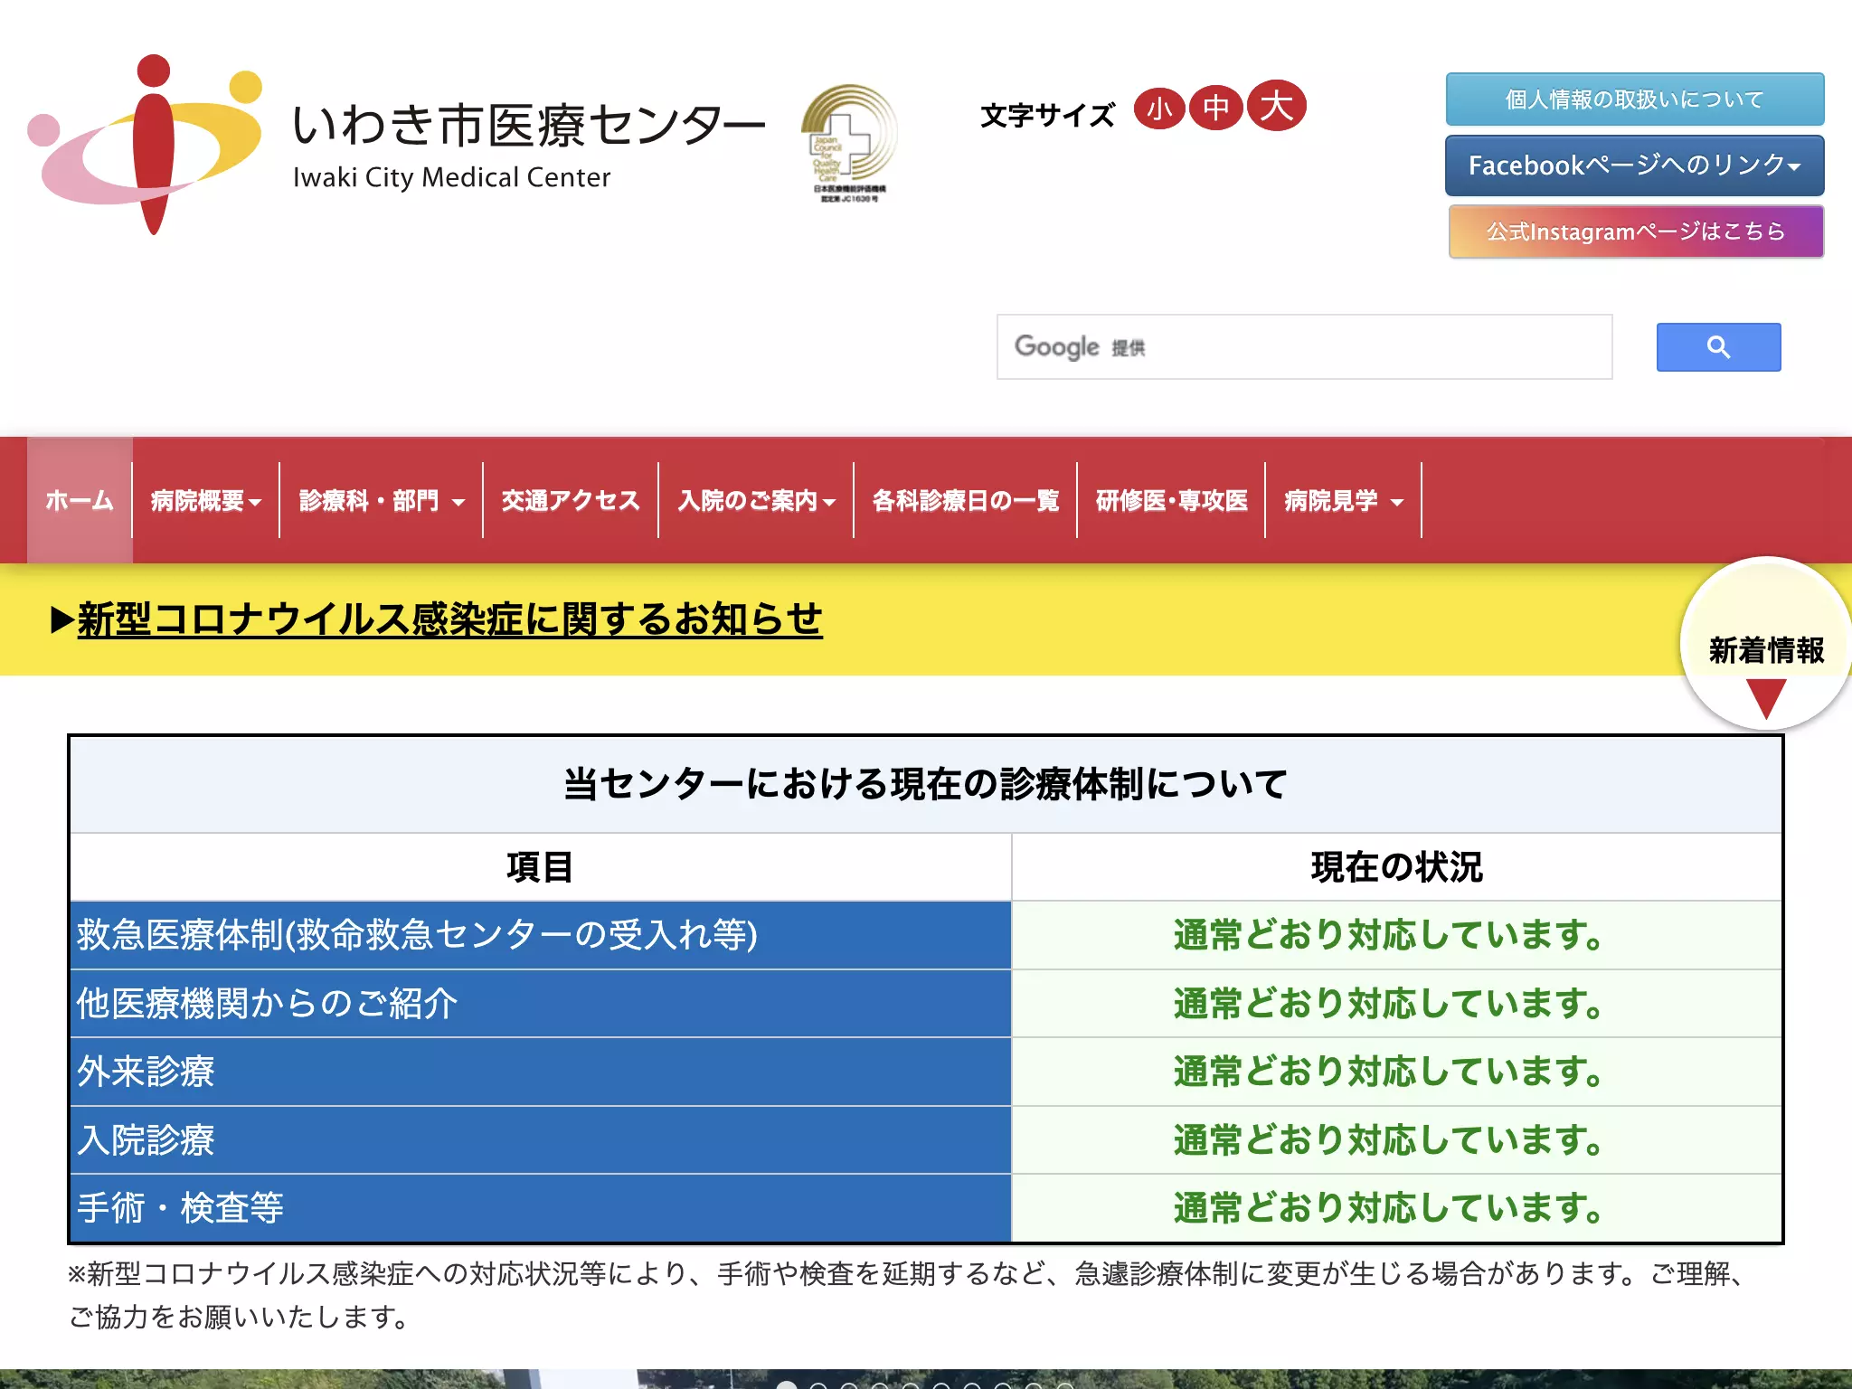
Task: Open 新型コロナウイルス感染症に関するお知らせ link
Action: coord(449,619)
